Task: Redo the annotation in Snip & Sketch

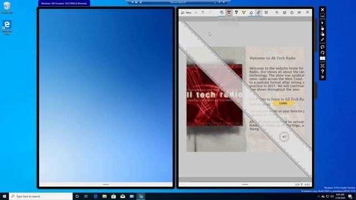Action: click(210, 12)
